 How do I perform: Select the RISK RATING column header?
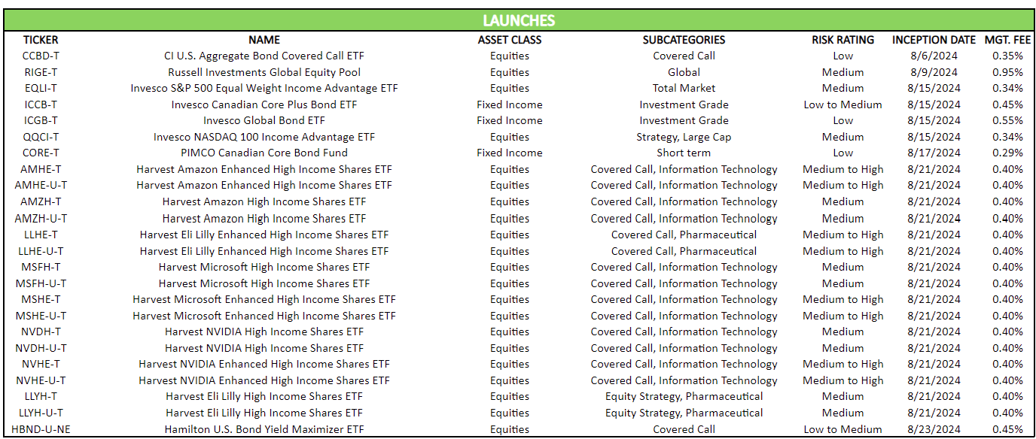(x=843, y=40)
